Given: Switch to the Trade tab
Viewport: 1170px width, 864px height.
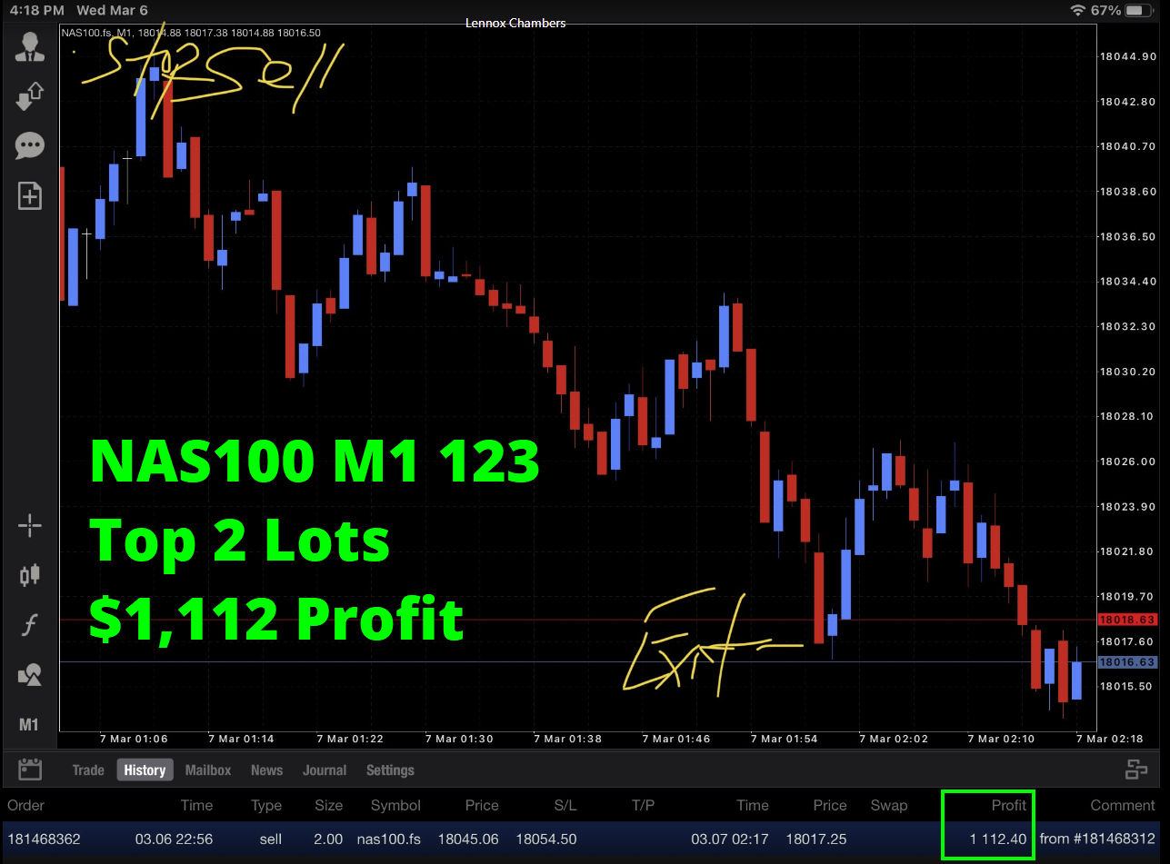Looking at the screenshot, I should tap(88, 770).
